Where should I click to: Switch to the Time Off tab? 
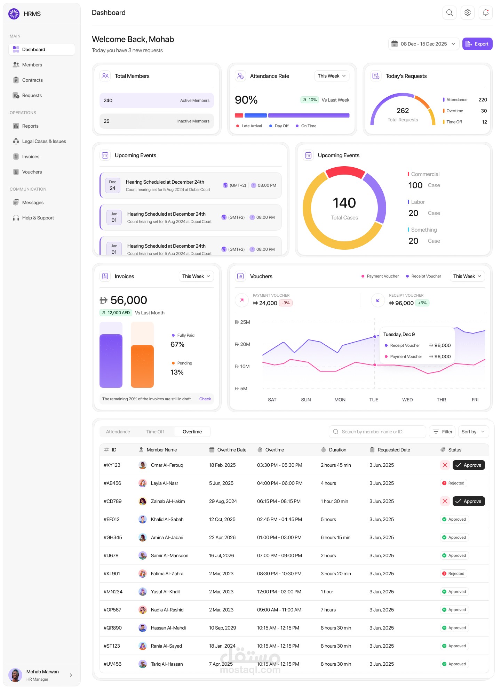pos(155,432)
